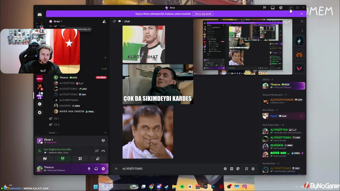The image size is (340, 191).
Task: Select ALIYIGÖTTENX6 under Discord Moderator
Action: 283,101
